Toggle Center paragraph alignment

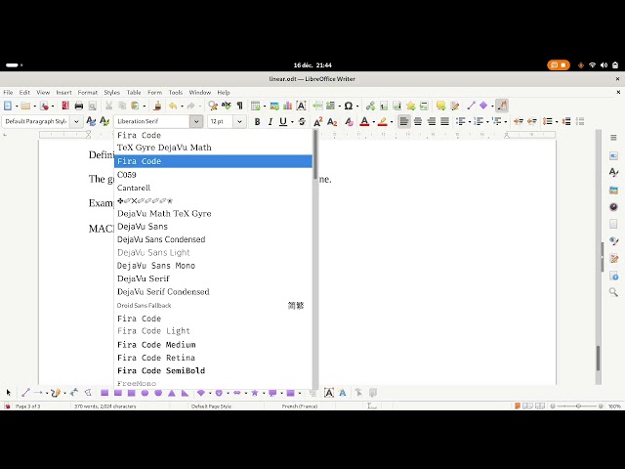pos(418,121)
